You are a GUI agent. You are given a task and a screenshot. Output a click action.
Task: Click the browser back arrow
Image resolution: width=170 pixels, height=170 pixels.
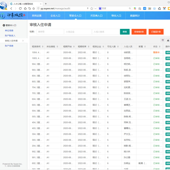11,9
